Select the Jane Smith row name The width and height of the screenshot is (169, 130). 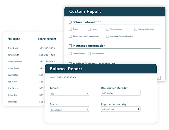click(x=14, y=55)
